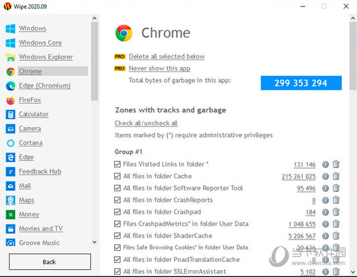
Task: Show info for ShaderCache row
Action: pos(325,236)
